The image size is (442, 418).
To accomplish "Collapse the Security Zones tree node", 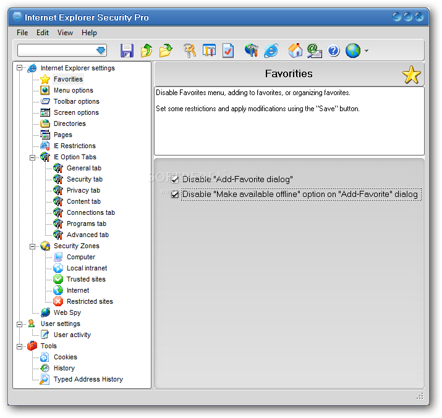I will point(32,246).
